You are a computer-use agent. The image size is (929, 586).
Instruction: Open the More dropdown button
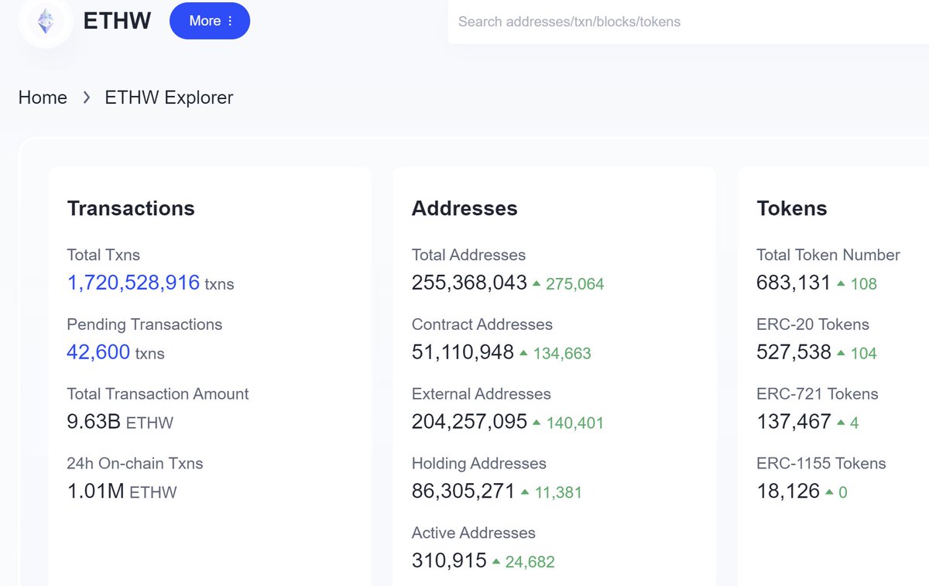(x=210, y=21)
